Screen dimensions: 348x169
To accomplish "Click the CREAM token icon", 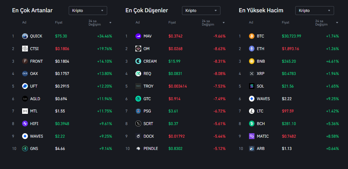I will (x=138, y=61).
